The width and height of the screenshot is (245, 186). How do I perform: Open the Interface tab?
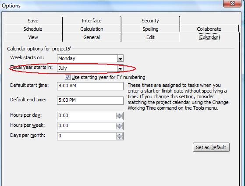click(92, 21)
